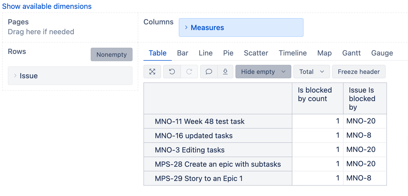Expand the Issue dimension chevron
The image size is (408, 196).
[x=15, y=76]
